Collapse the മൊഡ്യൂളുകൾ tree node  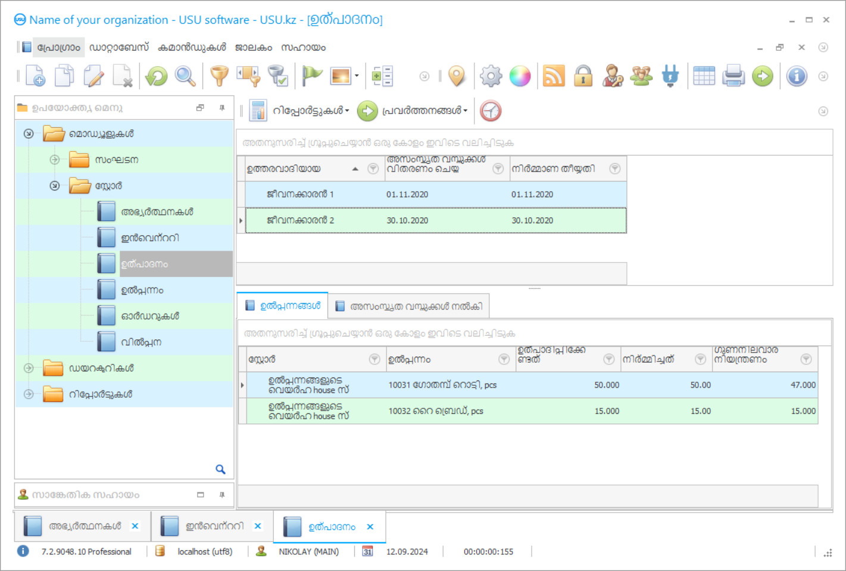pos(29,134)
